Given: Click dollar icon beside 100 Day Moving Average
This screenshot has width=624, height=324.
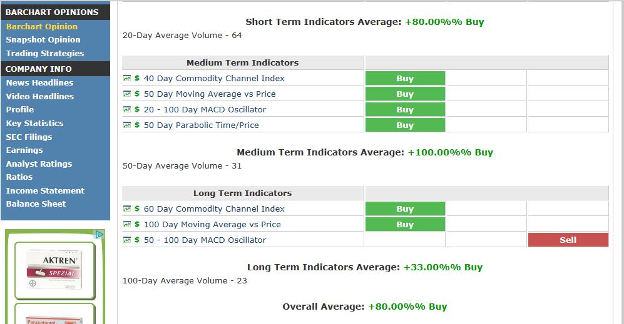Looking at the screenshot, I should pos(137,224).
